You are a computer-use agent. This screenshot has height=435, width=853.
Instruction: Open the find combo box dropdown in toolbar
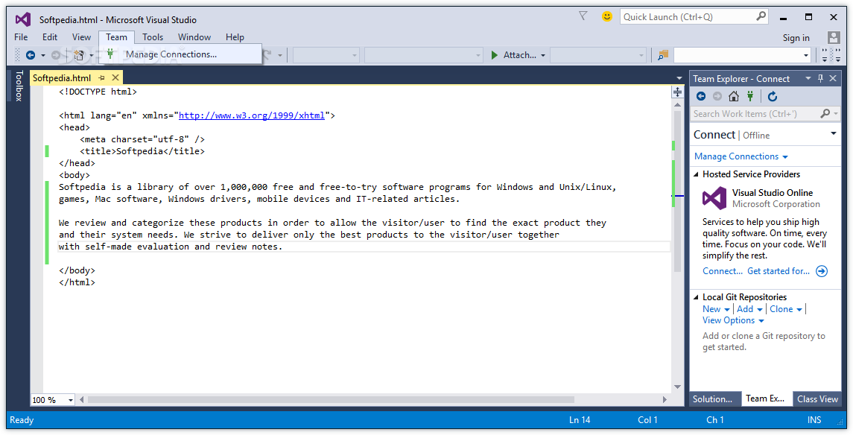click(x=806, y=55)
